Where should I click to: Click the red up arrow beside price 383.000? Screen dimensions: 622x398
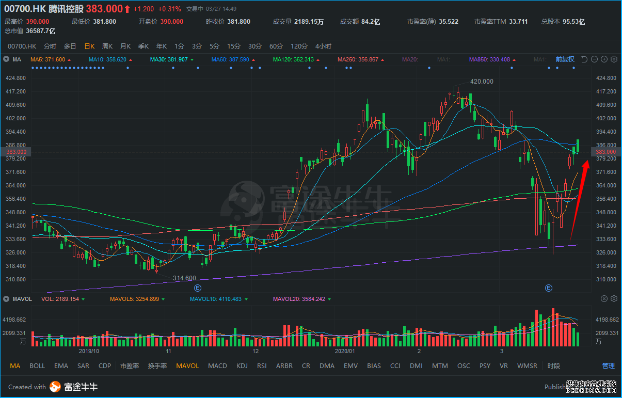click(x=127, y=9)
